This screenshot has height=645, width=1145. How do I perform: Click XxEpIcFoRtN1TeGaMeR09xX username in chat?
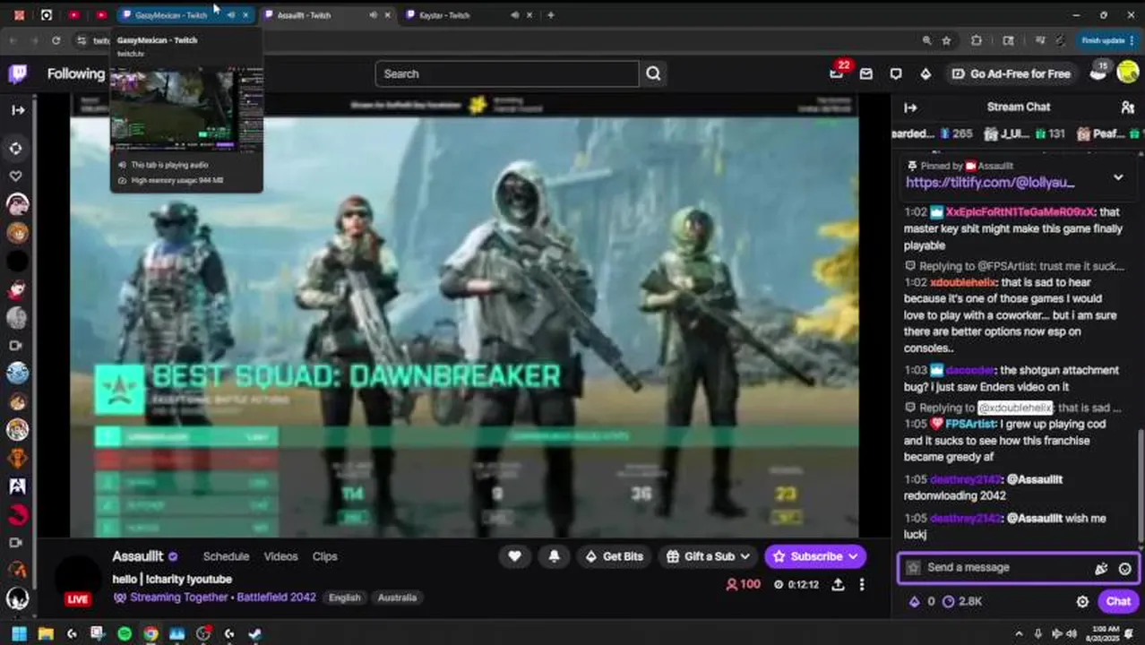pos(1020,212)
